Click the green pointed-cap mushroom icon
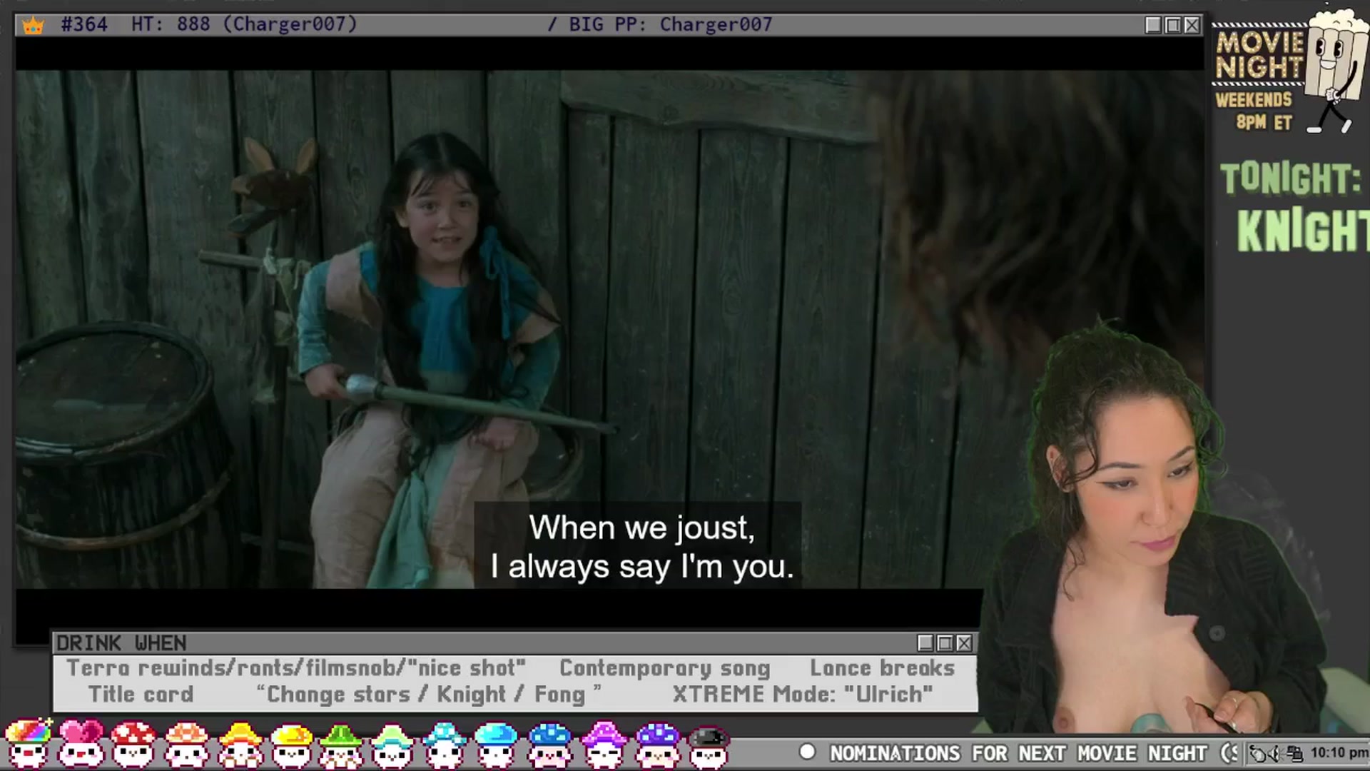The image size is (1370, 771). [341, 745]
